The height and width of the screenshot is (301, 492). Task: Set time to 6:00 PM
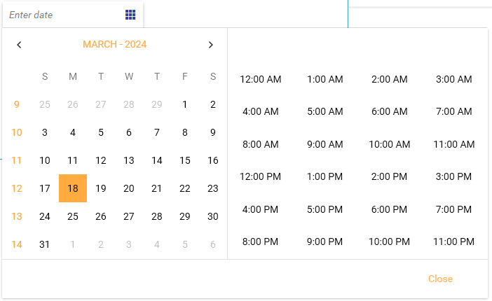coord(390,209)
